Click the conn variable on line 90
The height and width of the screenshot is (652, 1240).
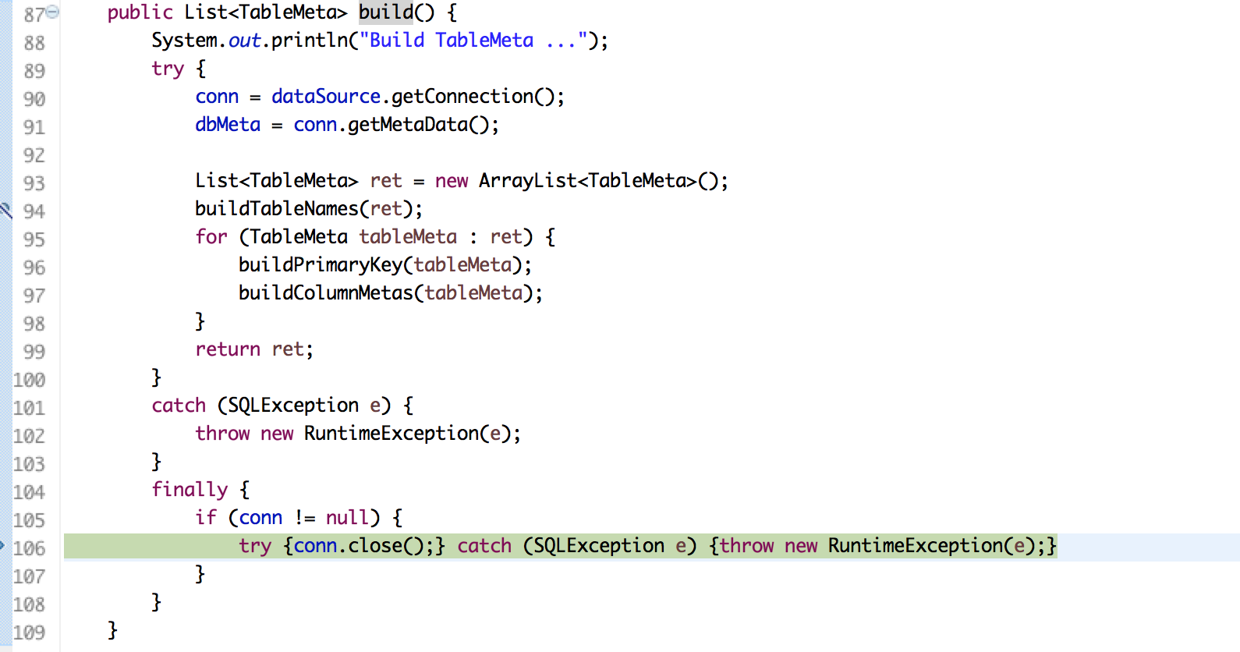coord(217,97)
